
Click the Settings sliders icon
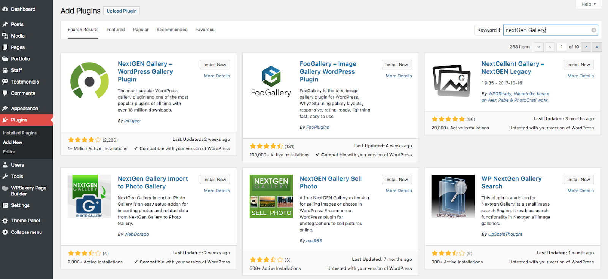tap(5, 205)
